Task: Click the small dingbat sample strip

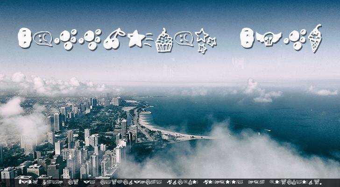Action: point(168,182)
